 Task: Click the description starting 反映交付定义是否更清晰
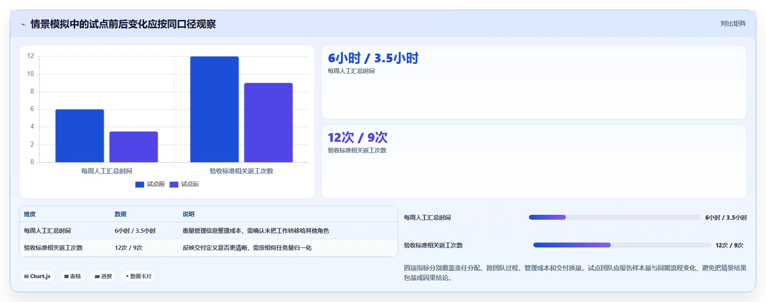247,248
